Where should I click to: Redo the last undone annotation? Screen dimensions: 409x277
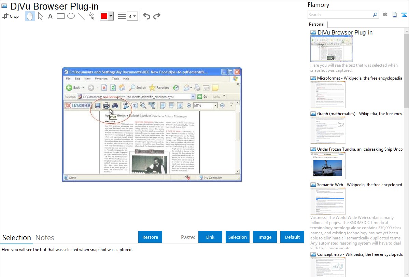(x=157, y=16)
